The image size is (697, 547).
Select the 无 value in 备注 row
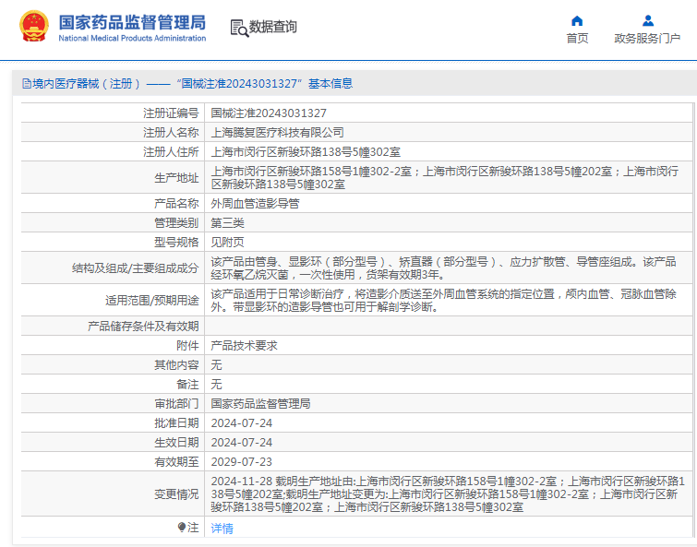(x=216, y=384)
